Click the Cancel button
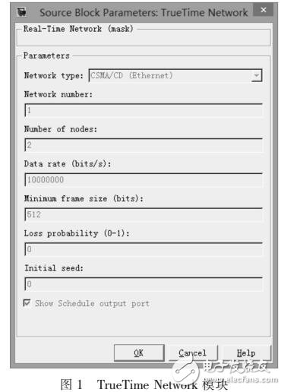This screenshot has width=284, height=392. click(x=193, y=352)
